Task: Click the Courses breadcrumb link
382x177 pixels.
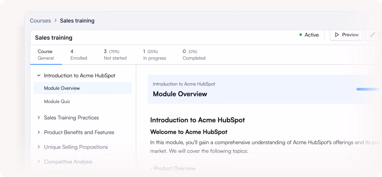Action: point(40,21)
